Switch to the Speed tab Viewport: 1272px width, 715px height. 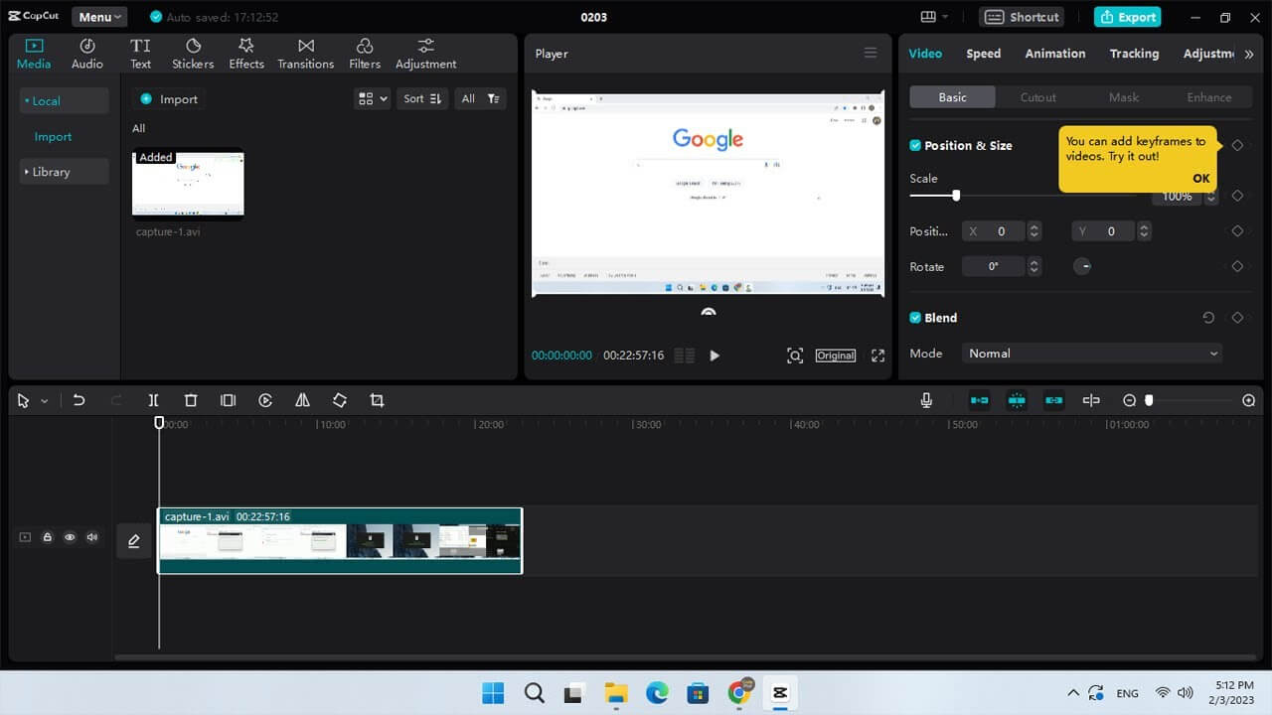(x=984, y=54)
